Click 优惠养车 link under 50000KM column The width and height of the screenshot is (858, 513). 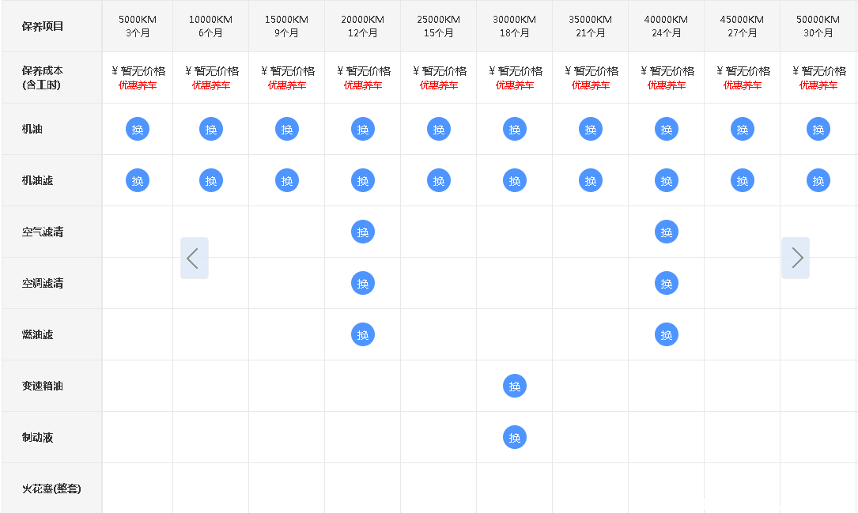click(818, 85)
